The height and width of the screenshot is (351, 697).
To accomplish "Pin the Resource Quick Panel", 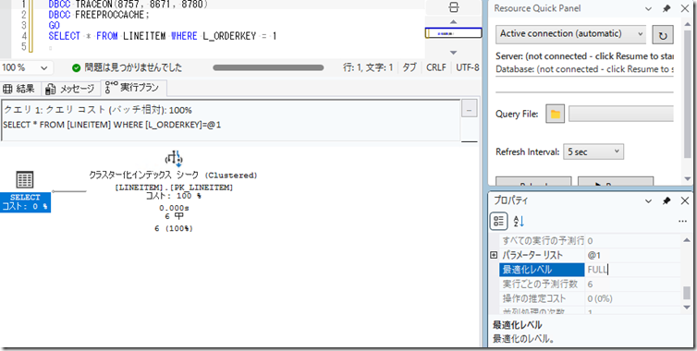I will (x=666, y=8).
